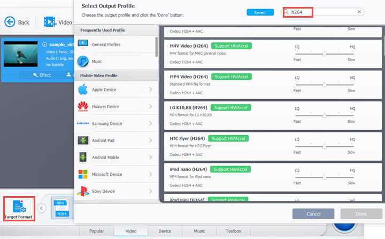Go back using the Back arrow icon

pos(10,22)
